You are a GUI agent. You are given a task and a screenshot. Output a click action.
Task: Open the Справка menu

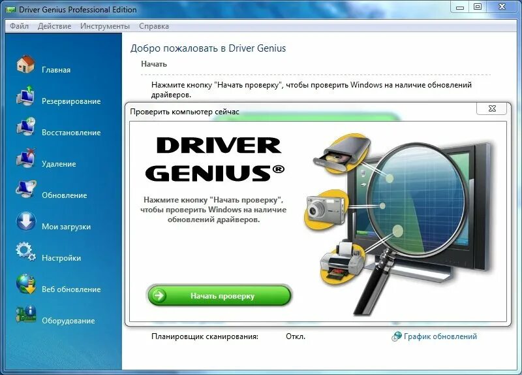point(154,26)
